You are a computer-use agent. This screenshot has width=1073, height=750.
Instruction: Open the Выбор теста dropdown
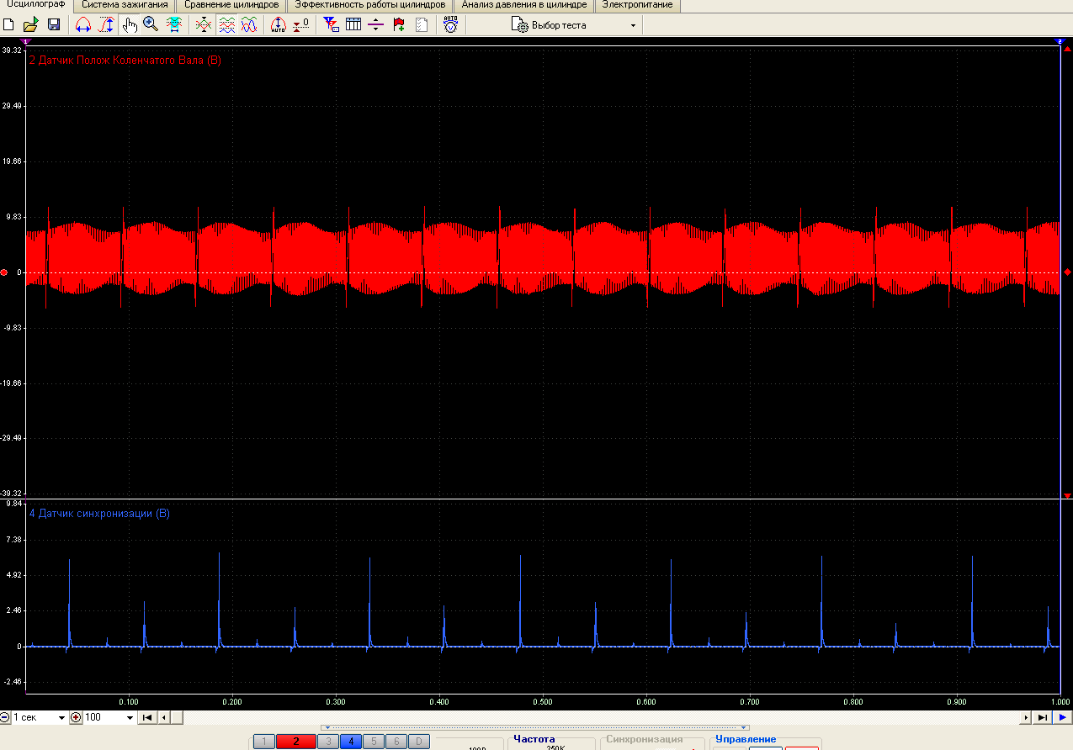(575, 25)
